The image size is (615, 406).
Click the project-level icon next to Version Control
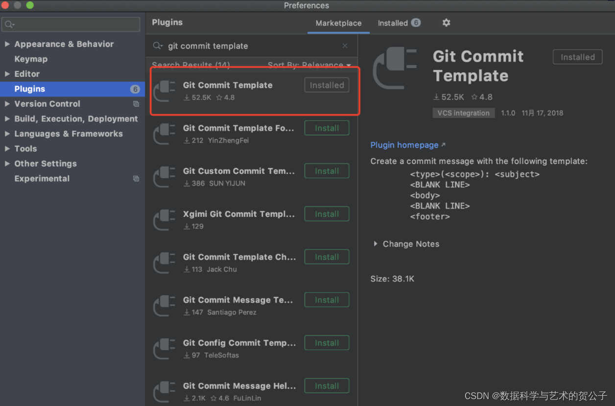click(x=136, y=104)
